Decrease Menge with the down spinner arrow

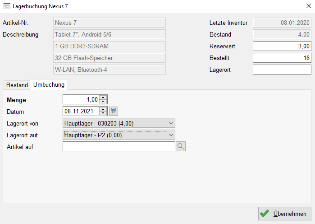click(103, 101)
